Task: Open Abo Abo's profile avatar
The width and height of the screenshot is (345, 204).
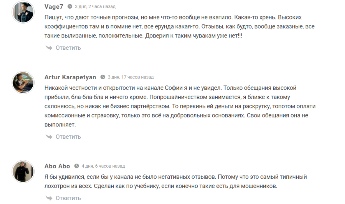Action: point(23,171)
